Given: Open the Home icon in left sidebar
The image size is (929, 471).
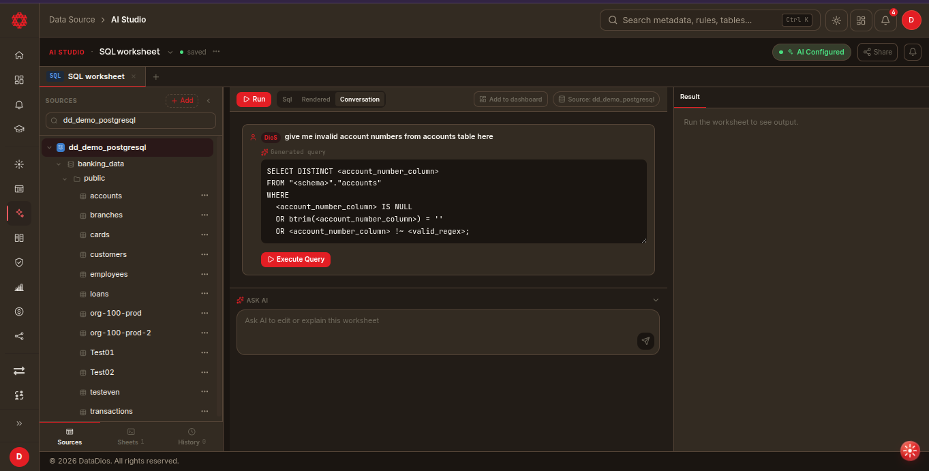Looking at the screenshot, I should pos(19,55).
